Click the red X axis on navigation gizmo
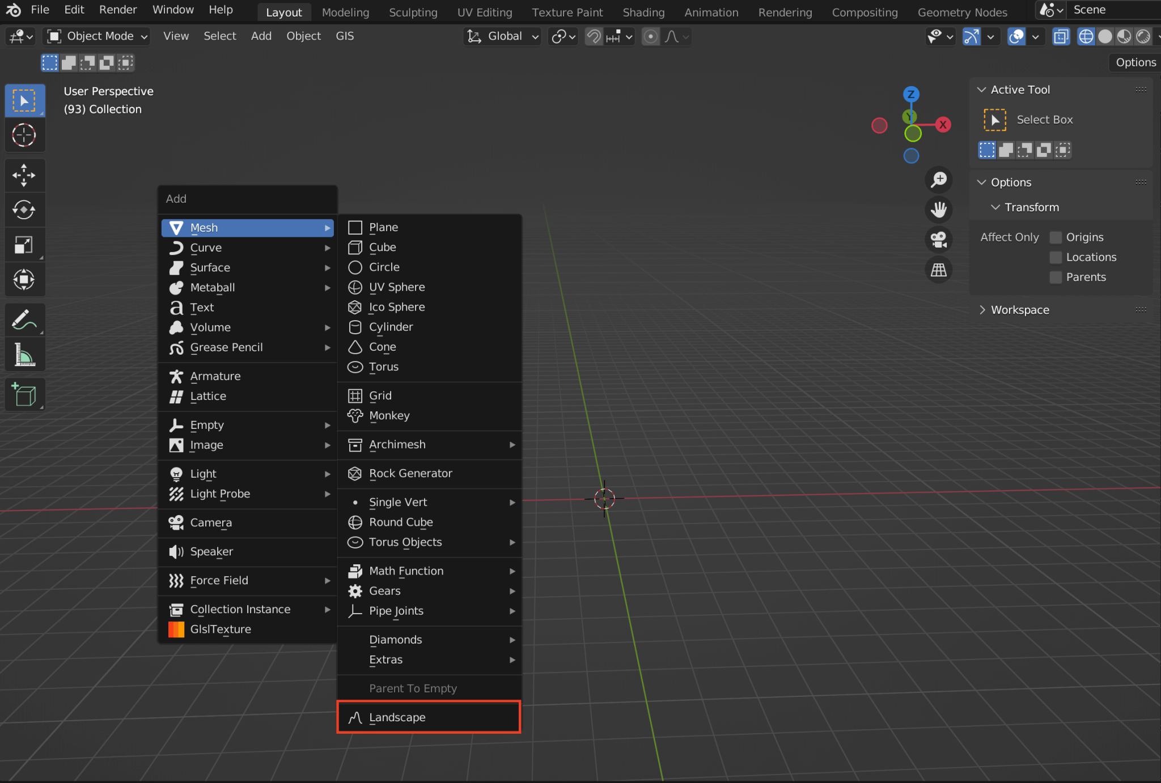Image resolution: width=1161 pixels, height=783 pixels. click(x=943, y=125)
